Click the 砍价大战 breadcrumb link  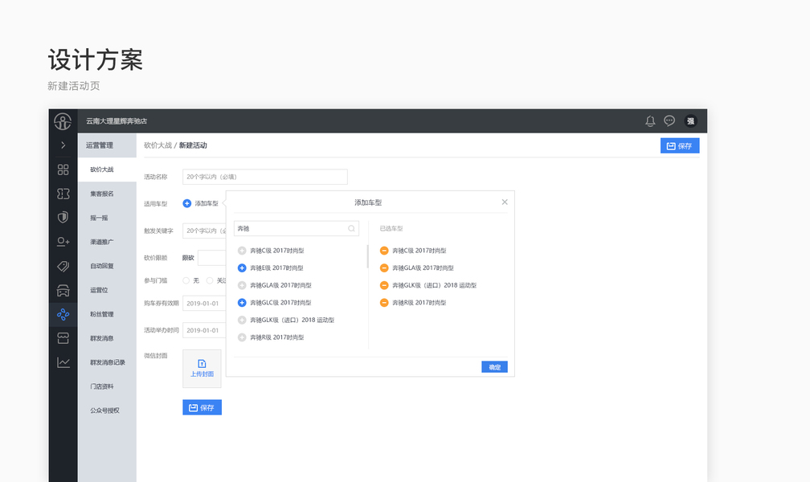pos(157,145)
